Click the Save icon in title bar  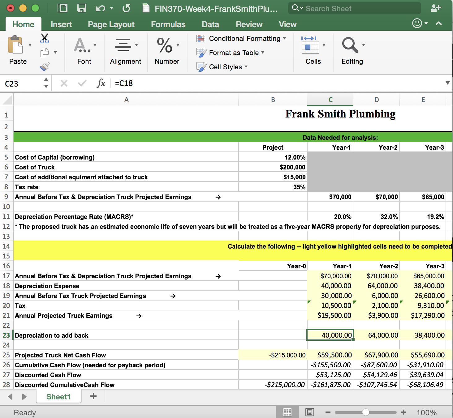click(x=82, y=8)
